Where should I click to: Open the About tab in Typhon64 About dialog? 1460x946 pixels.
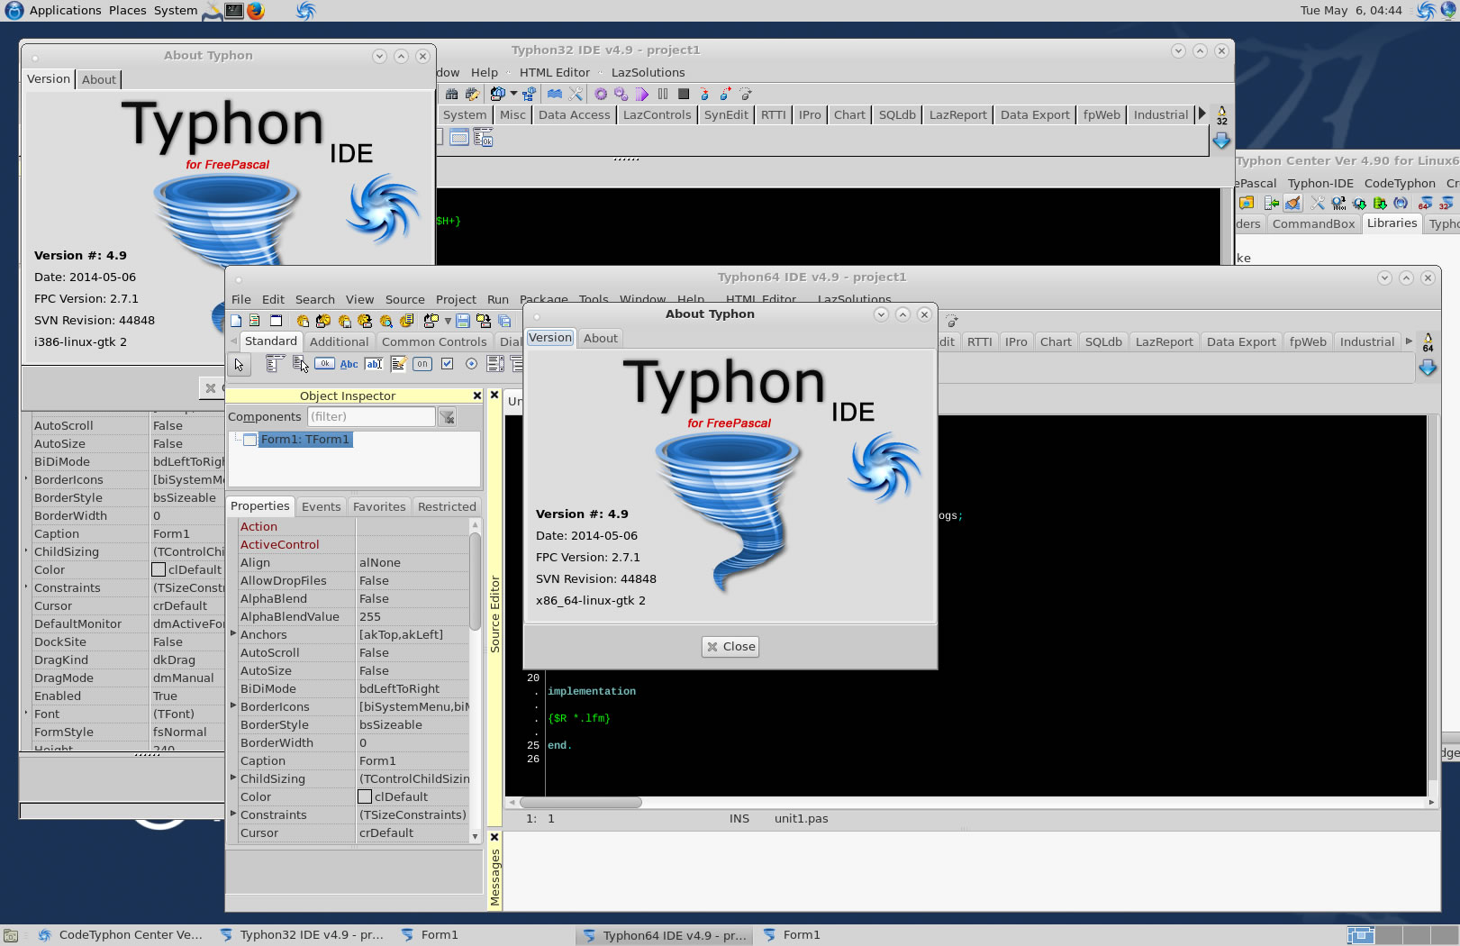600,338
